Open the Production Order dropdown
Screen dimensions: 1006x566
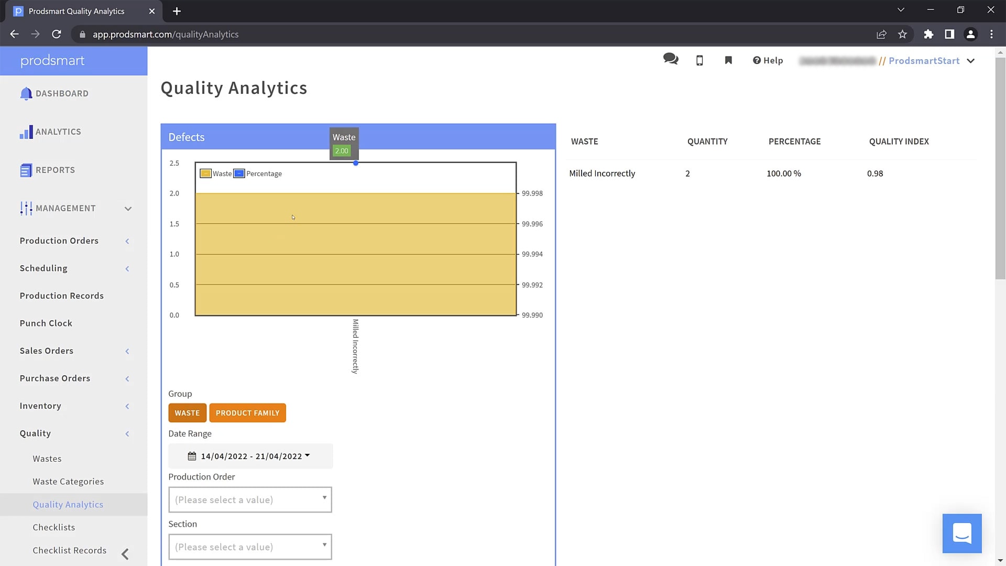(250, 499)
